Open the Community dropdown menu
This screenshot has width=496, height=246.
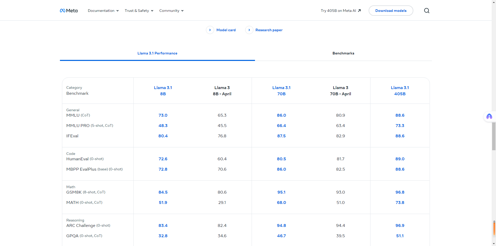click(x=171, y=11)
